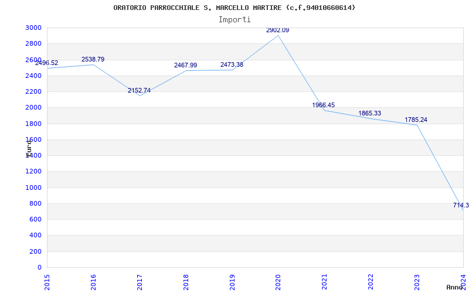This screenshot has width=469, height=293.
Task: Click x-axis year 2020
Action: pyautogui.click(x=278, y=282)
